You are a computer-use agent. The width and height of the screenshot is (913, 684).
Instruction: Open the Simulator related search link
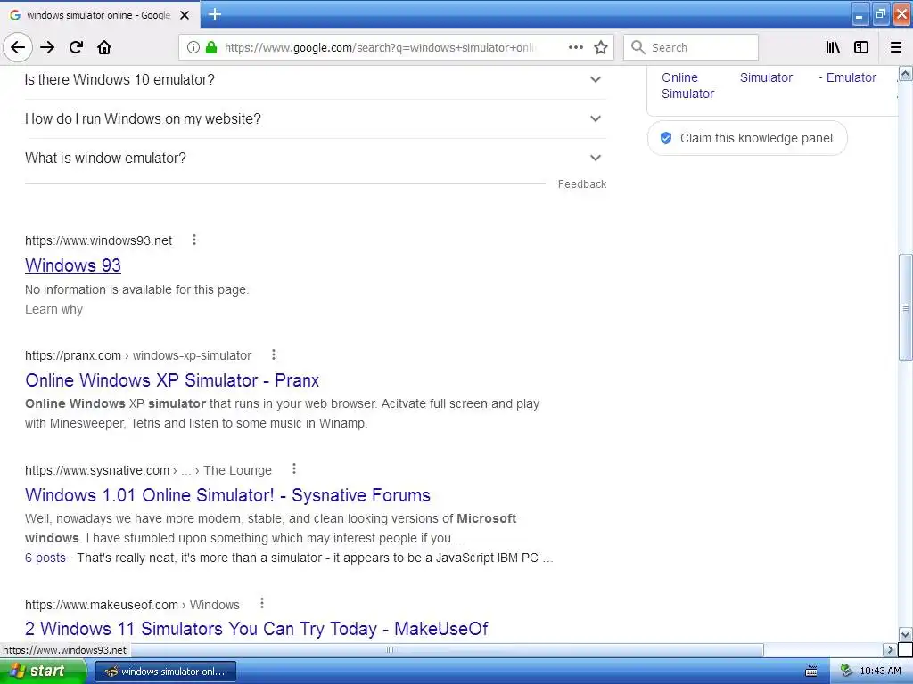click(x=766, y=77)
